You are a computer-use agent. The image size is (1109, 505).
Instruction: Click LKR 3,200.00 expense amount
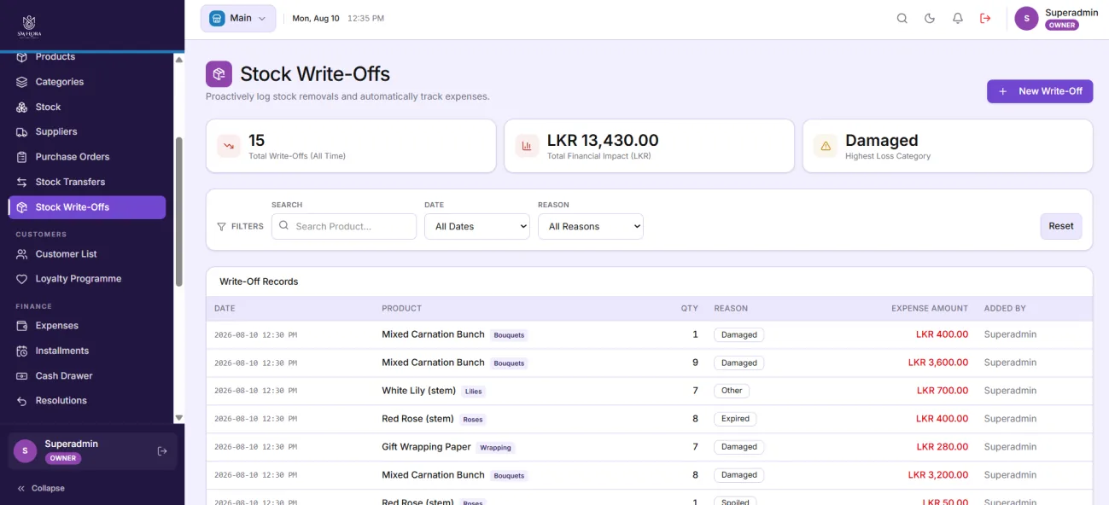pyautogui.click(x=938, y=475)
